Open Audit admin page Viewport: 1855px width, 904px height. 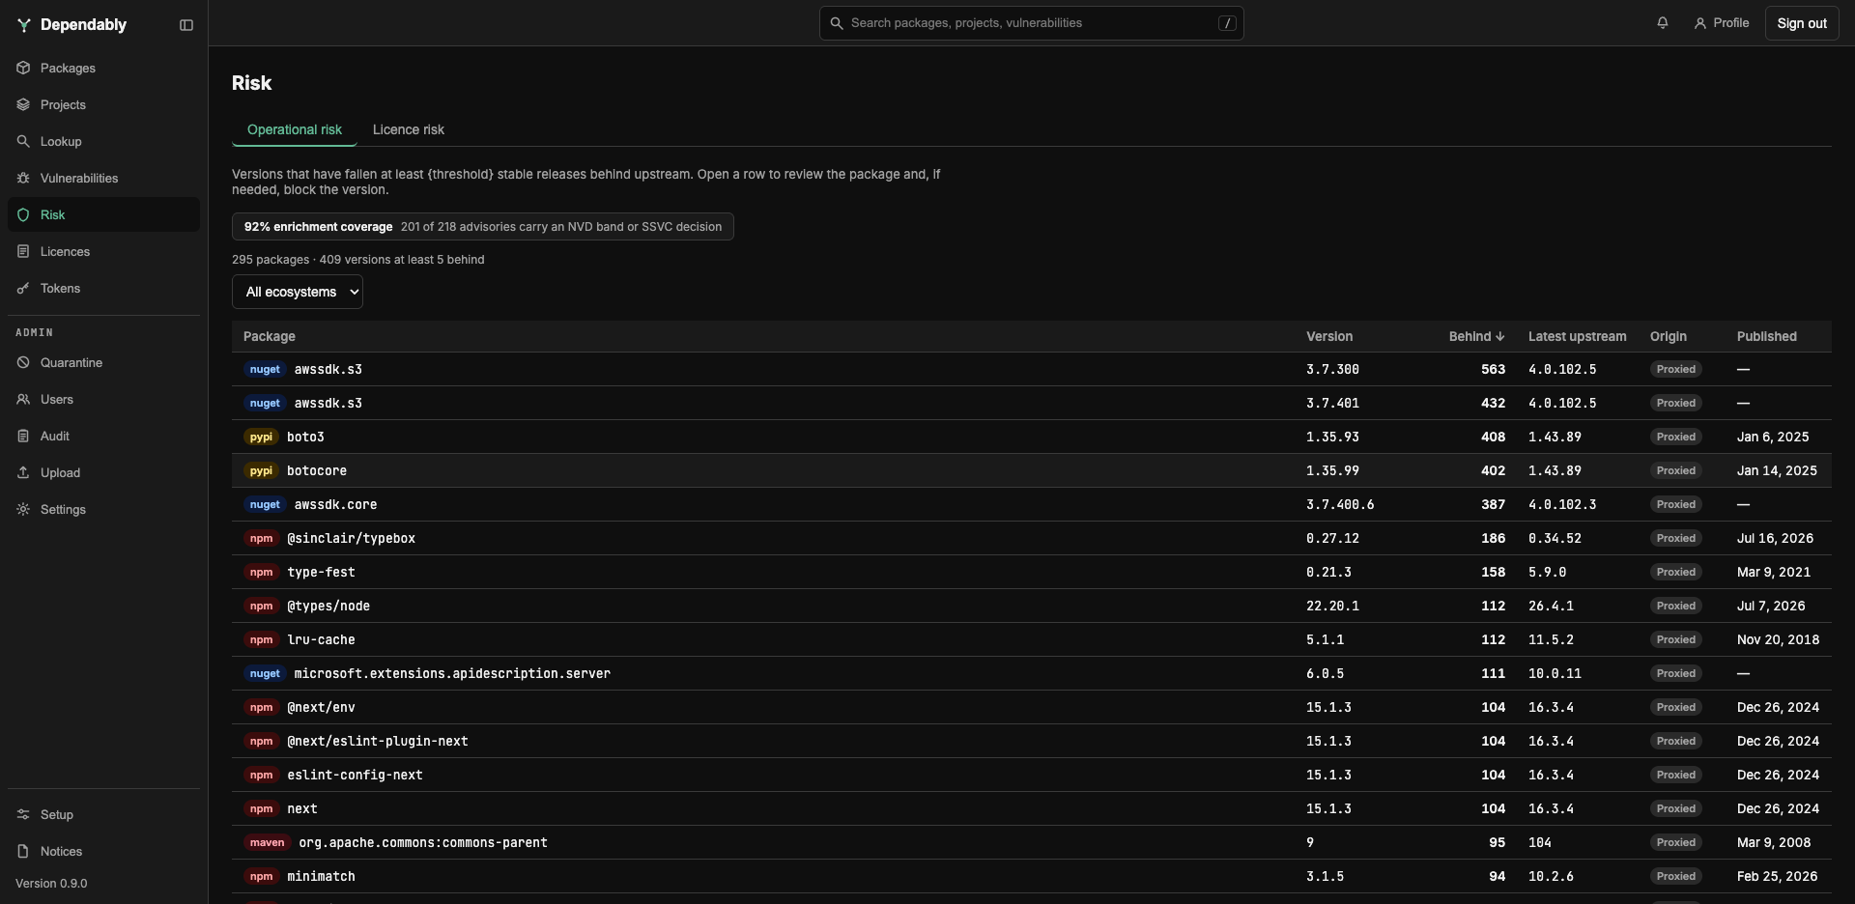(x=103, y=436)
